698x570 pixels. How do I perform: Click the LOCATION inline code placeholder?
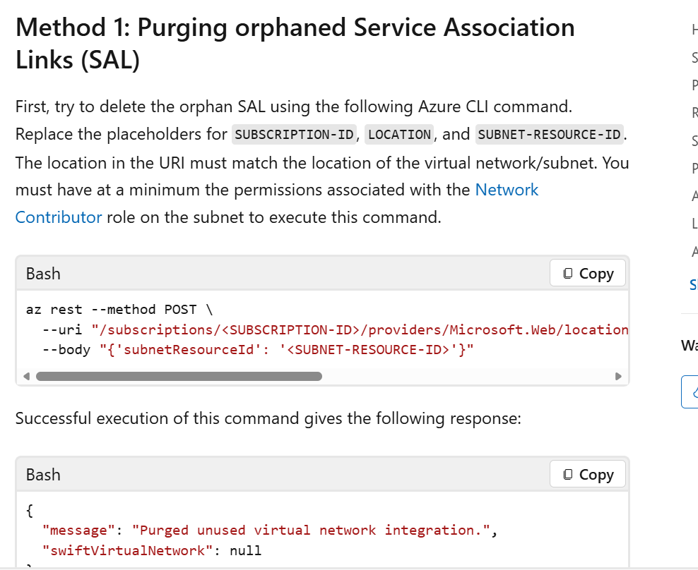(399, 134)
